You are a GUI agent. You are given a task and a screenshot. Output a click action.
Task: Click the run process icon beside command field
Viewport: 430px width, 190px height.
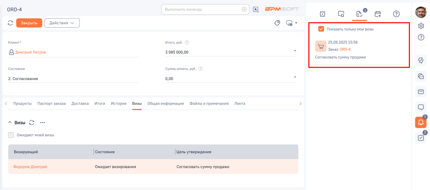pos(256,9)
